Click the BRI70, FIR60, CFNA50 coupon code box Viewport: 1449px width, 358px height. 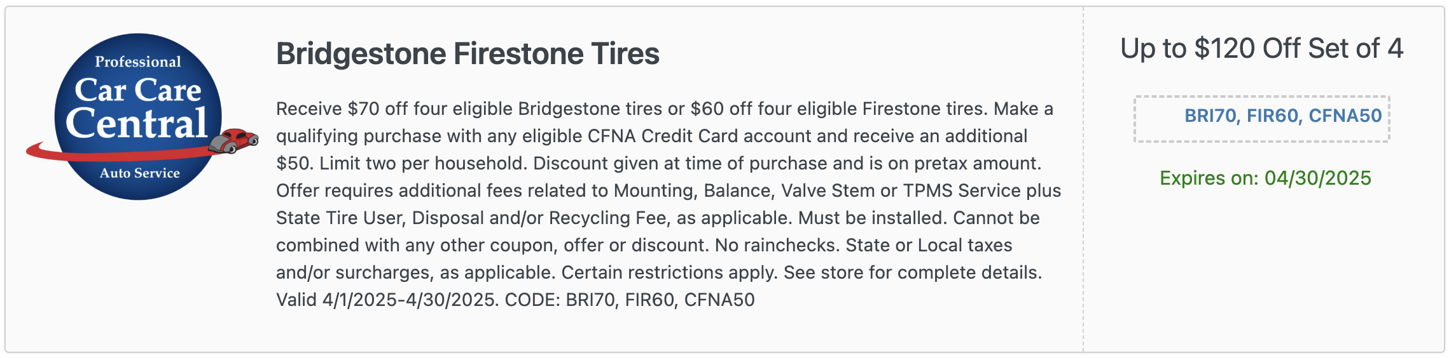point(1261,119)
